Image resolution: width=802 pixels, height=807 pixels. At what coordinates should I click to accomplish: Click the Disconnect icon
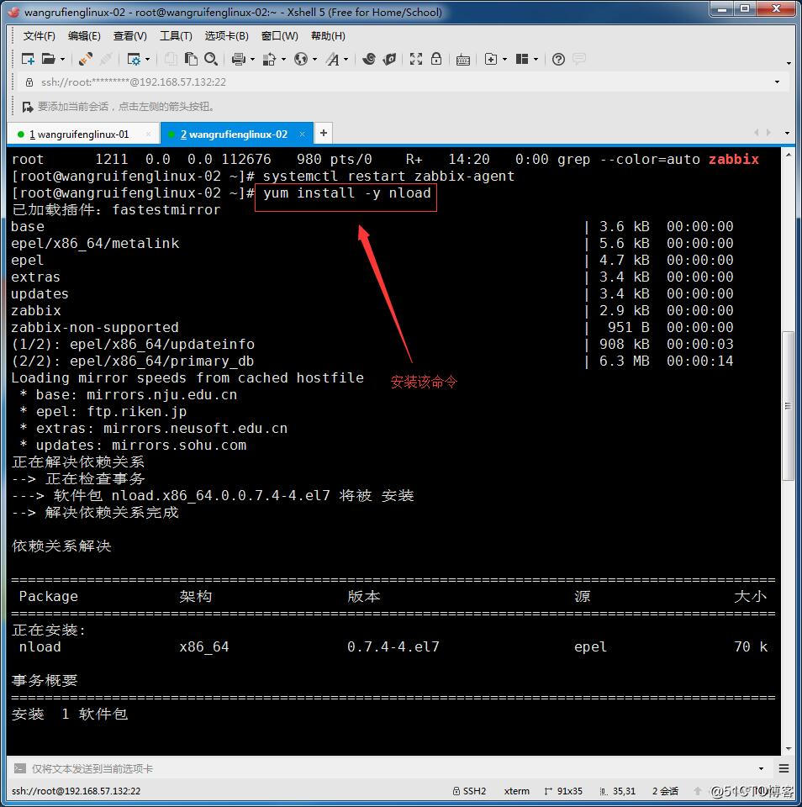pyautogui.click(x=106, y=59)
